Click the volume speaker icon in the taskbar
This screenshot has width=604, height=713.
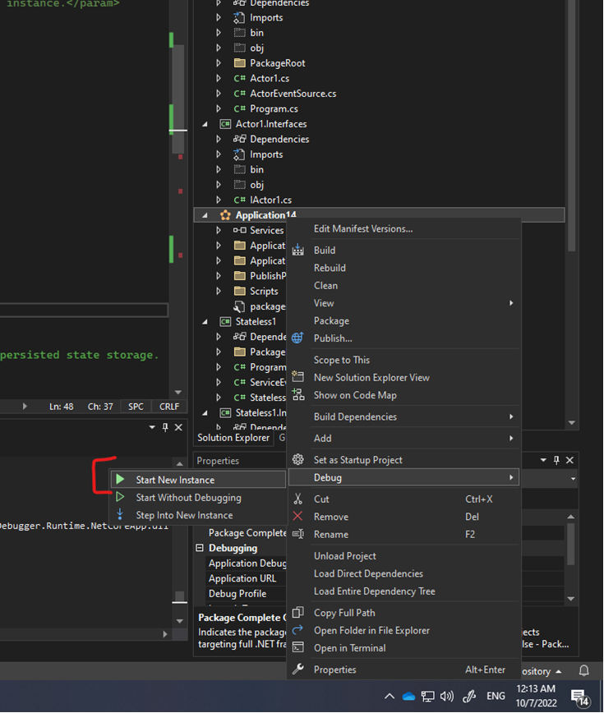point(447,696)
